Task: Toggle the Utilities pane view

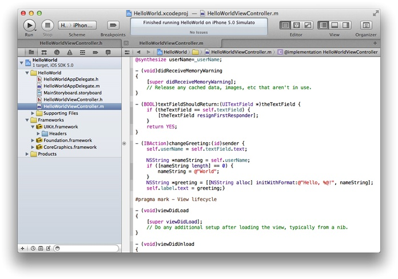Action: point(346,25)
